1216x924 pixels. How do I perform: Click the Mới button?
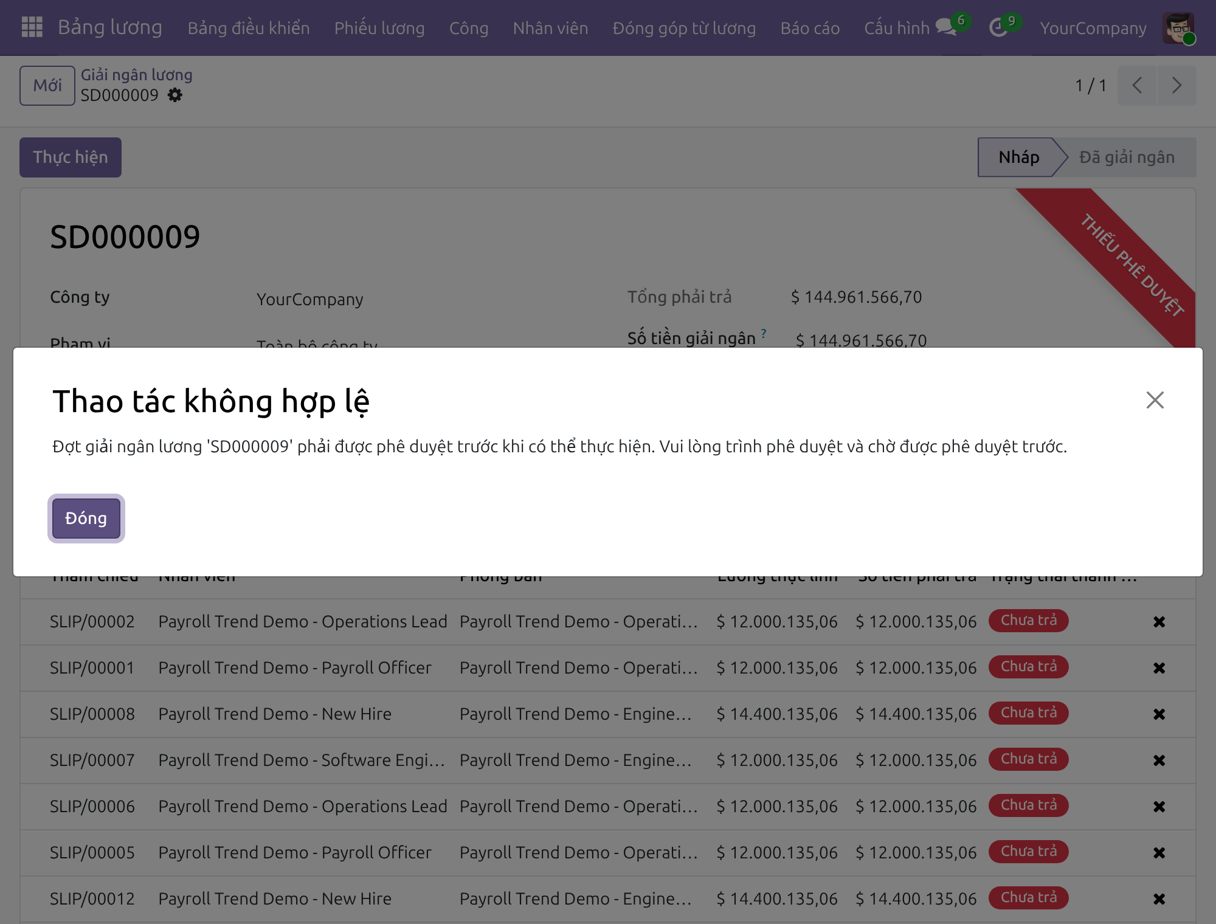[47, 86]
